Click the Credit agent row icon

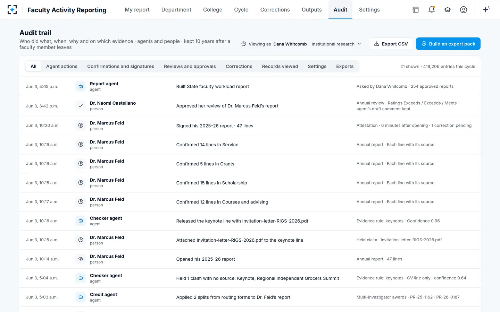click(x=81, y=297)
